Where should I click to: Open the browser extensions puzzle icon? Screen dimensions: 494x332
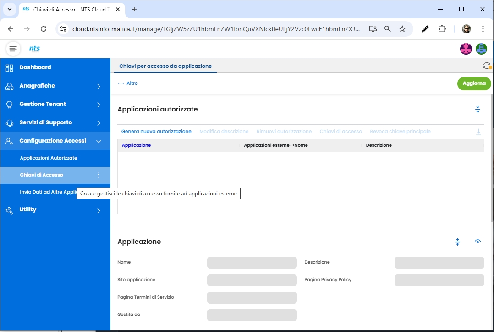coord(442,29)
